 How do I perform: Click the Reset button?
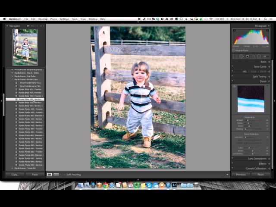pos(260,175)
